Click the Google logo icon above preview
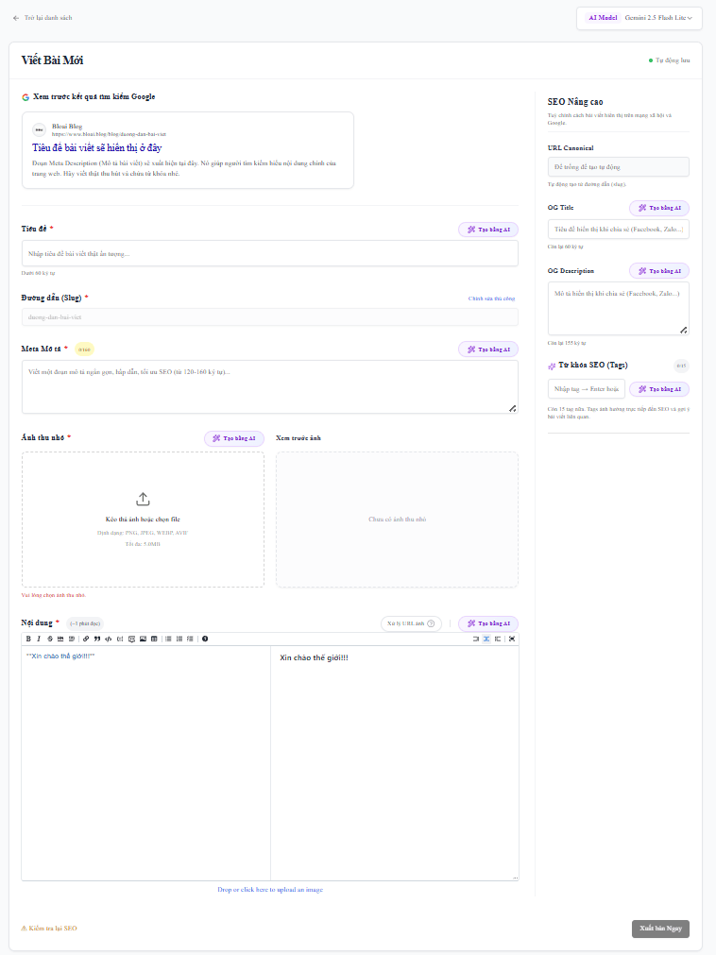This screenshot has height=955, width=716. (x=26, y=97)
